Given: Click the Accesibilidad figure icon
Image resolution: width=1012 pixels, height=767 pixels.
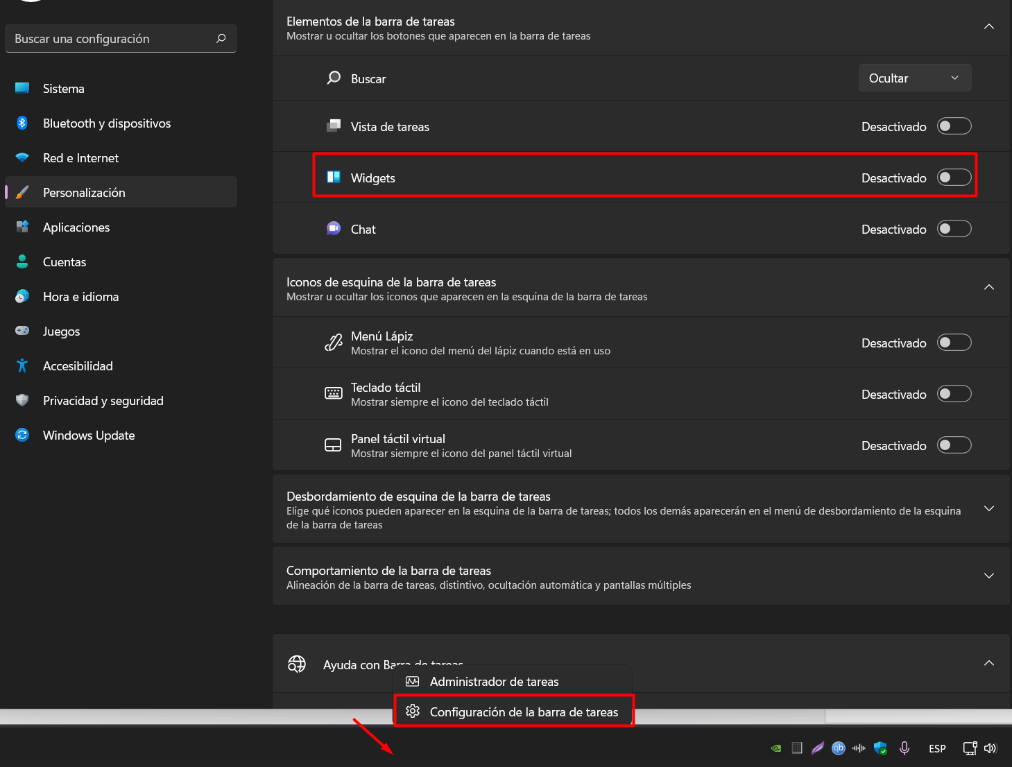Looking at the screenshot, I should (x=22, y=366).
